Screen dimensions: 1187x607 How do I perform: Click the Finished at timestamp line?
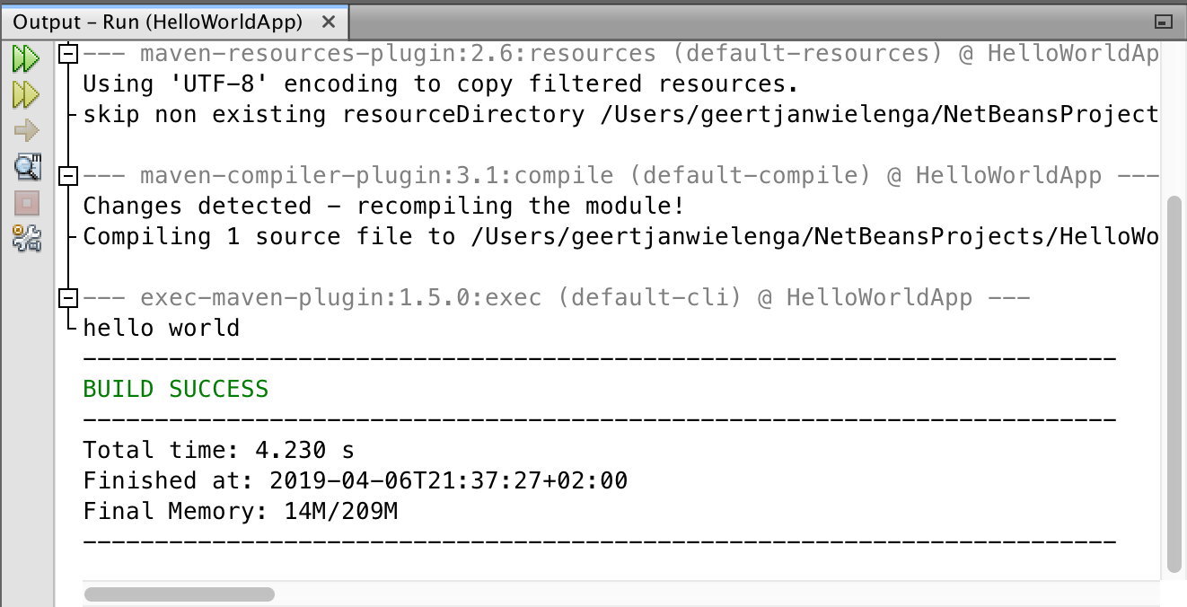(356, 481)
